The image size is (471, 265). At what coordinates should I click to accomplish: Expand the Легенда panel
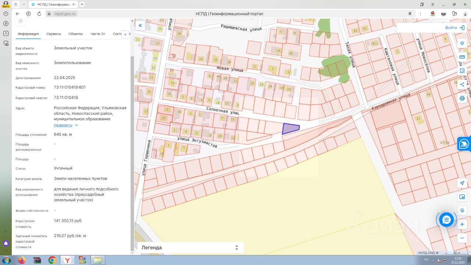[237, 248]
